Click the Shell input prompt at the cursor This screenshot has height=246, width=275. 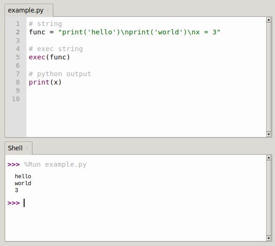pos(24,203)
